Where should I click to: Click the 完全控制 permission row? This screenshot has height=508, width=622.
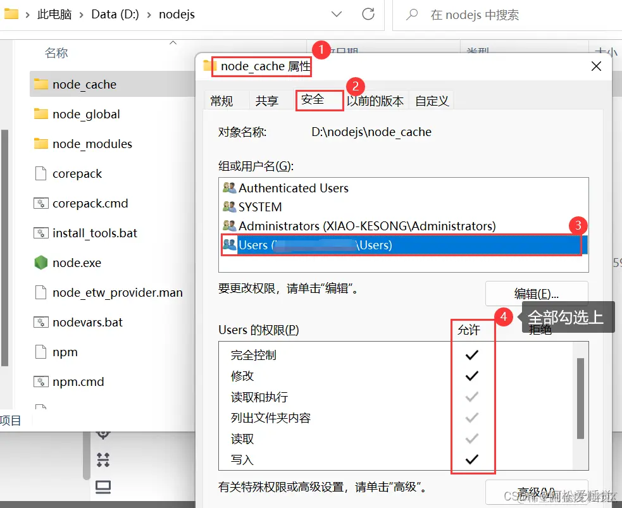click(397, 355)
